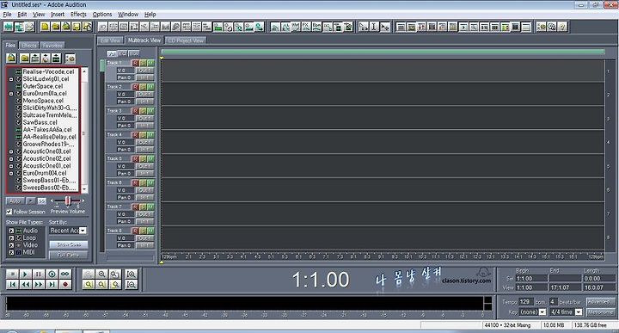Open the Insert menu
619x333 pixels.
pyautogui.click(x=58, y=15)
